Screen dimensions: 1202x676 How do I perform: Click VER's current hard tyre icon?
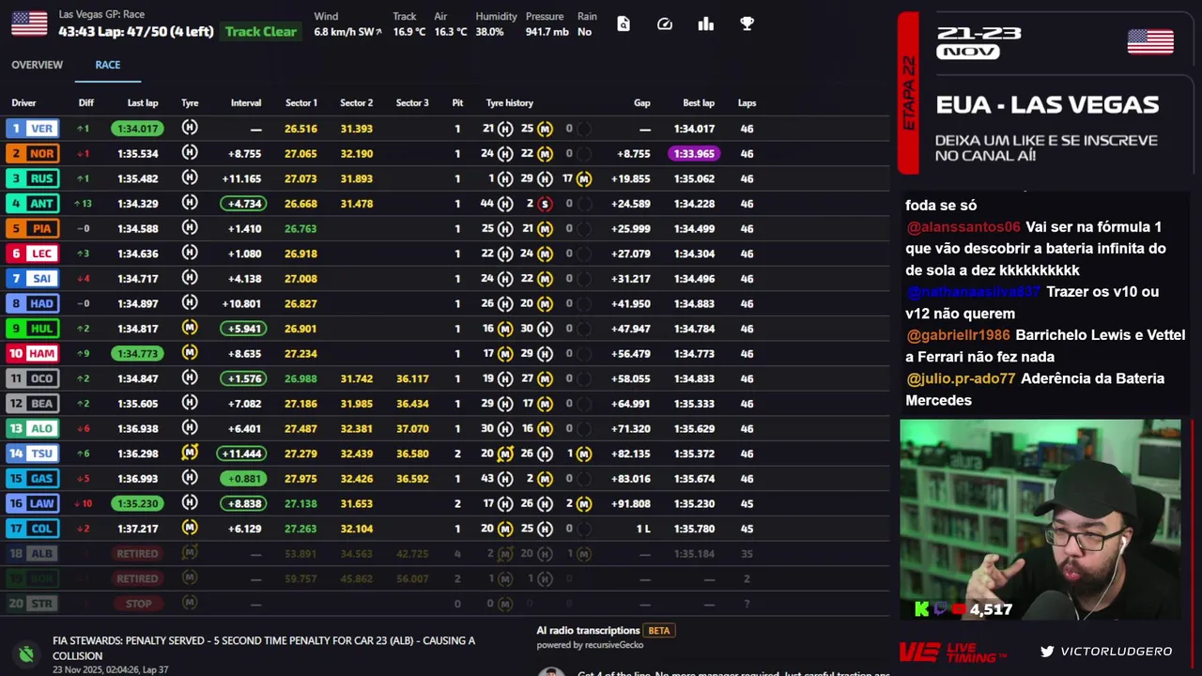pyautogui.click(x=190, y=128)
